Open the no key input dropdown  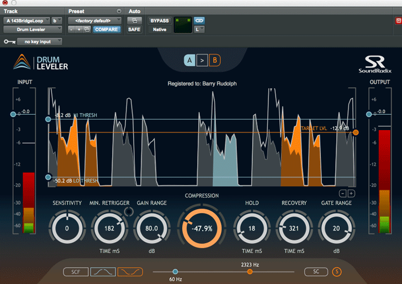[40, 41]
